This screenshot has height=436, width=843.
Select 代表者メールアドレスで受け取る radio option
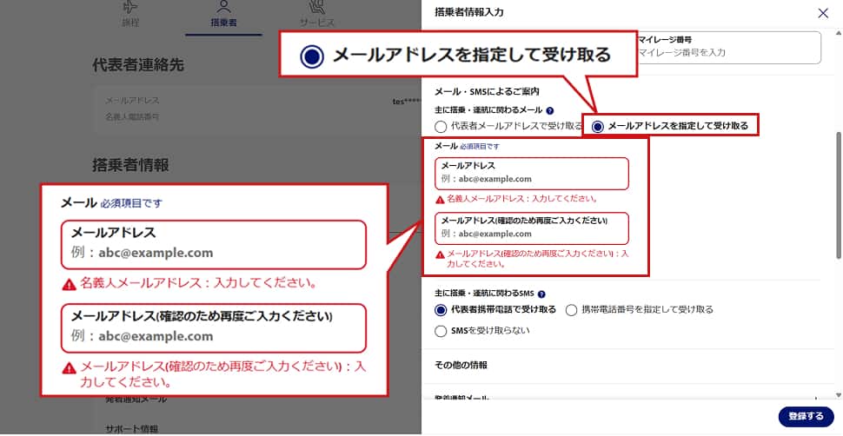coord(441,127)
